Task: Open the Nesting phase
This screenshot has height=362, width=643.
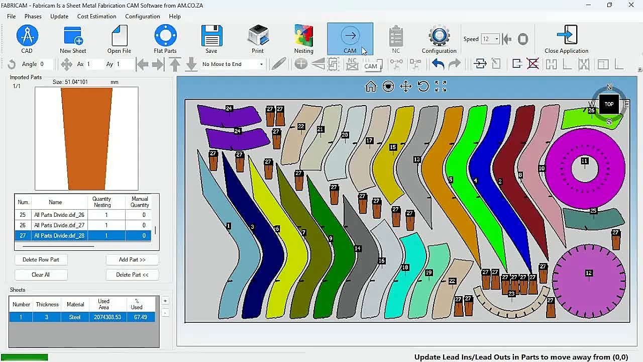Action: coord(304,39)
